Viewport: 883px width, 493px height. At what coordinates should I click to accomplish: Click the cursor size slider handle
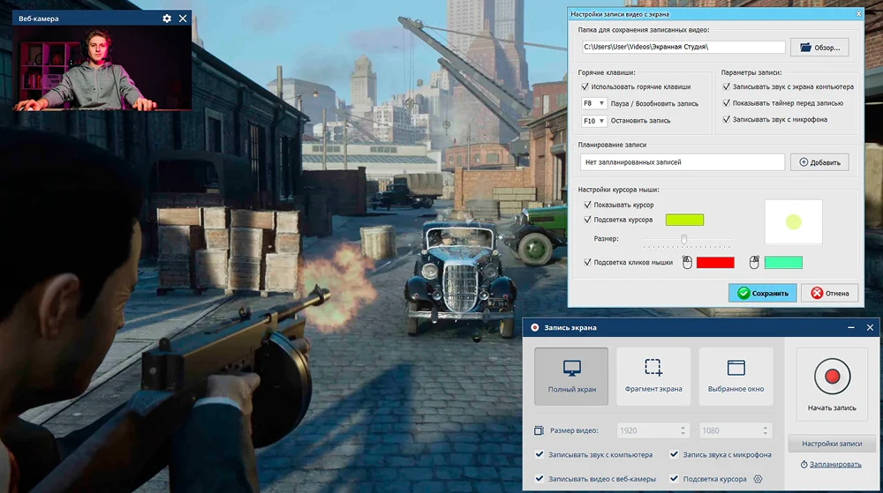683,239
